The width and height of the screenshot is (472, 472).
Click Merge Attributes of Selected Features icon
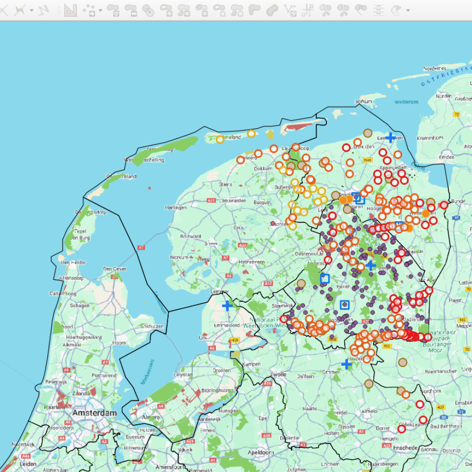379,10
